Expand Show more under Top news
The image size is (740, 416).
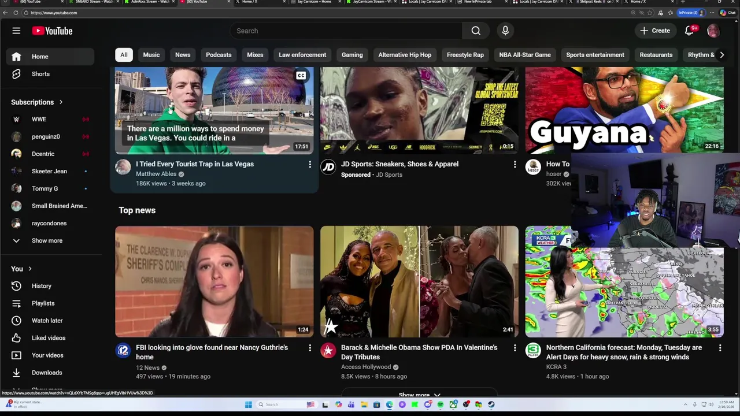tap(420, 395)
